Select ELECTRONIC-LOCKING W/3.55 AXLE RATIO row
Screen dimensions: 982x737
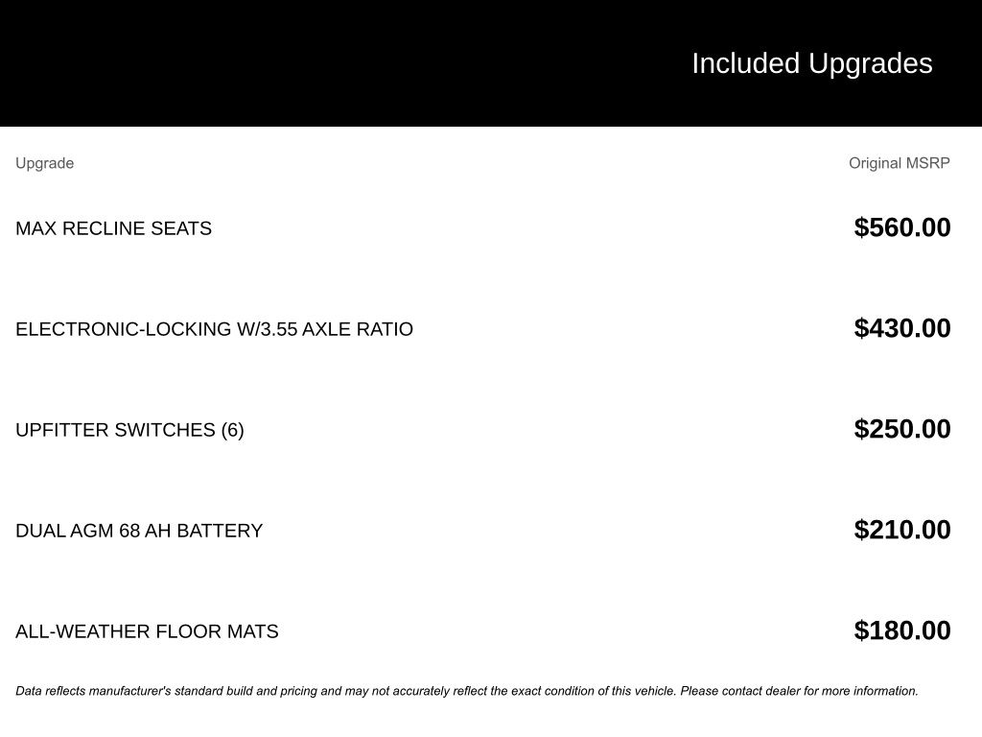pyautogui.click(x=483, y=329)
